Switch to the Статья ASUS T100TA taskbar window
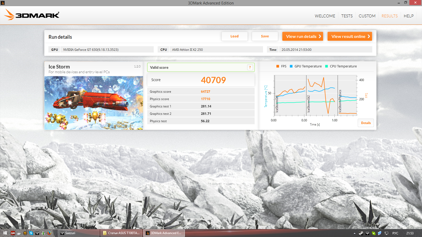This screenshot has height=237, width=422. pyautogui.click(x=121, y=233)
